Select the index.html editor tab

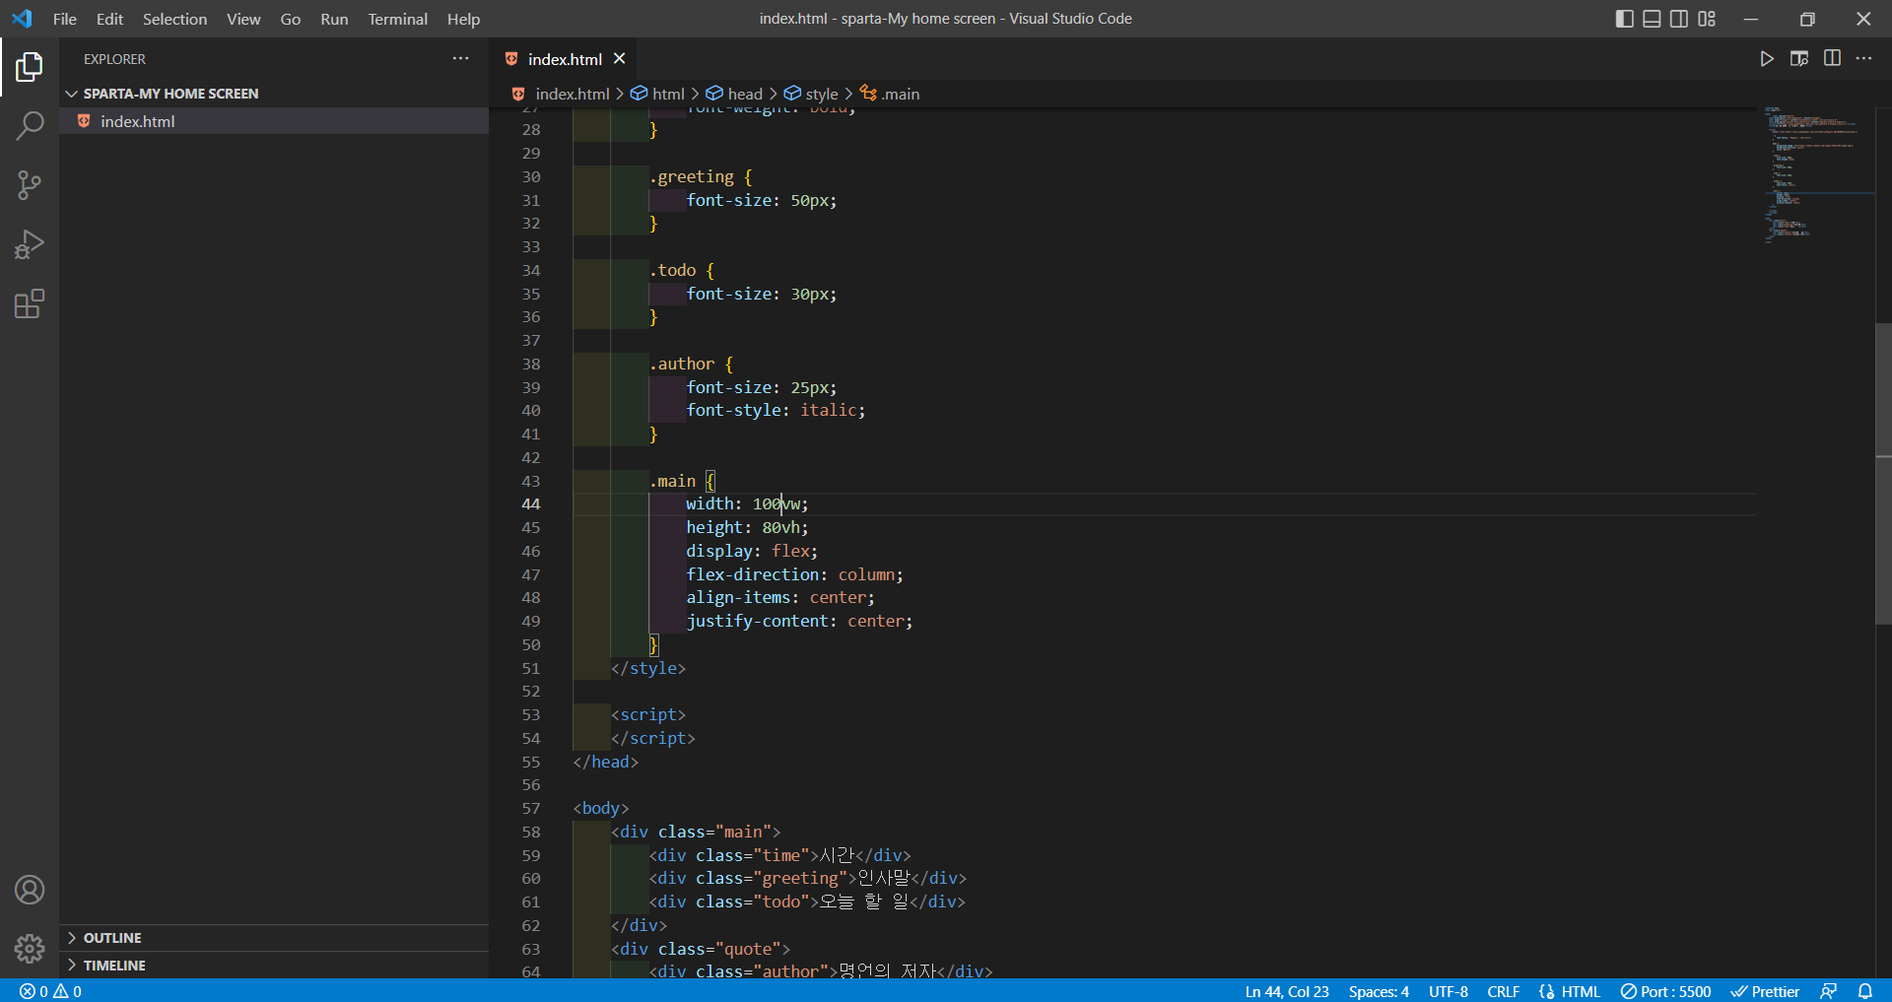click(565, 59)
